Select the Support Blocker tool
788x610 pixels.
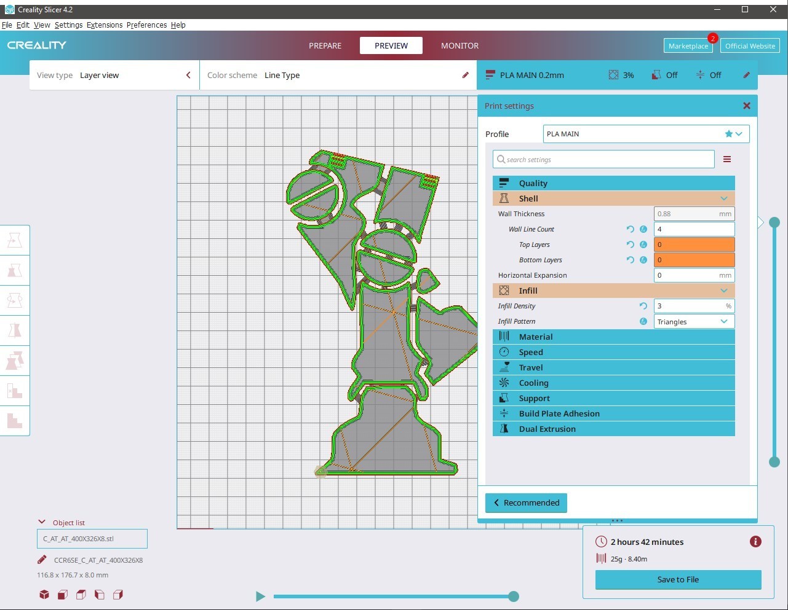tap(15, 391)
